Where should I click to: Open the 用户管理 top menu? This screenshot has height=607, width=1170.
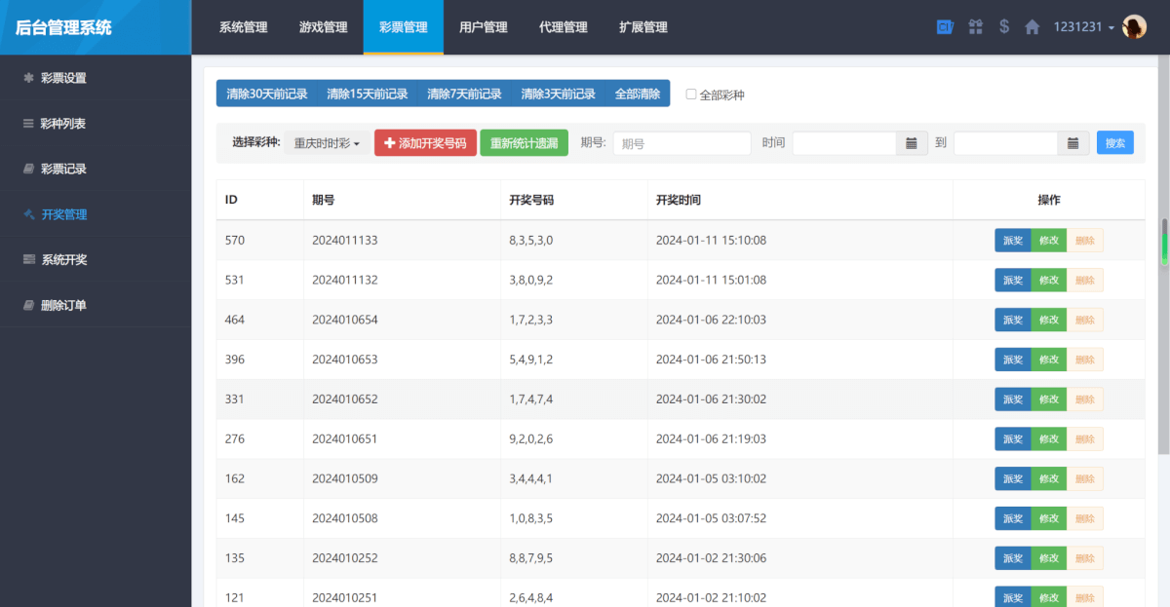[483, 27]
